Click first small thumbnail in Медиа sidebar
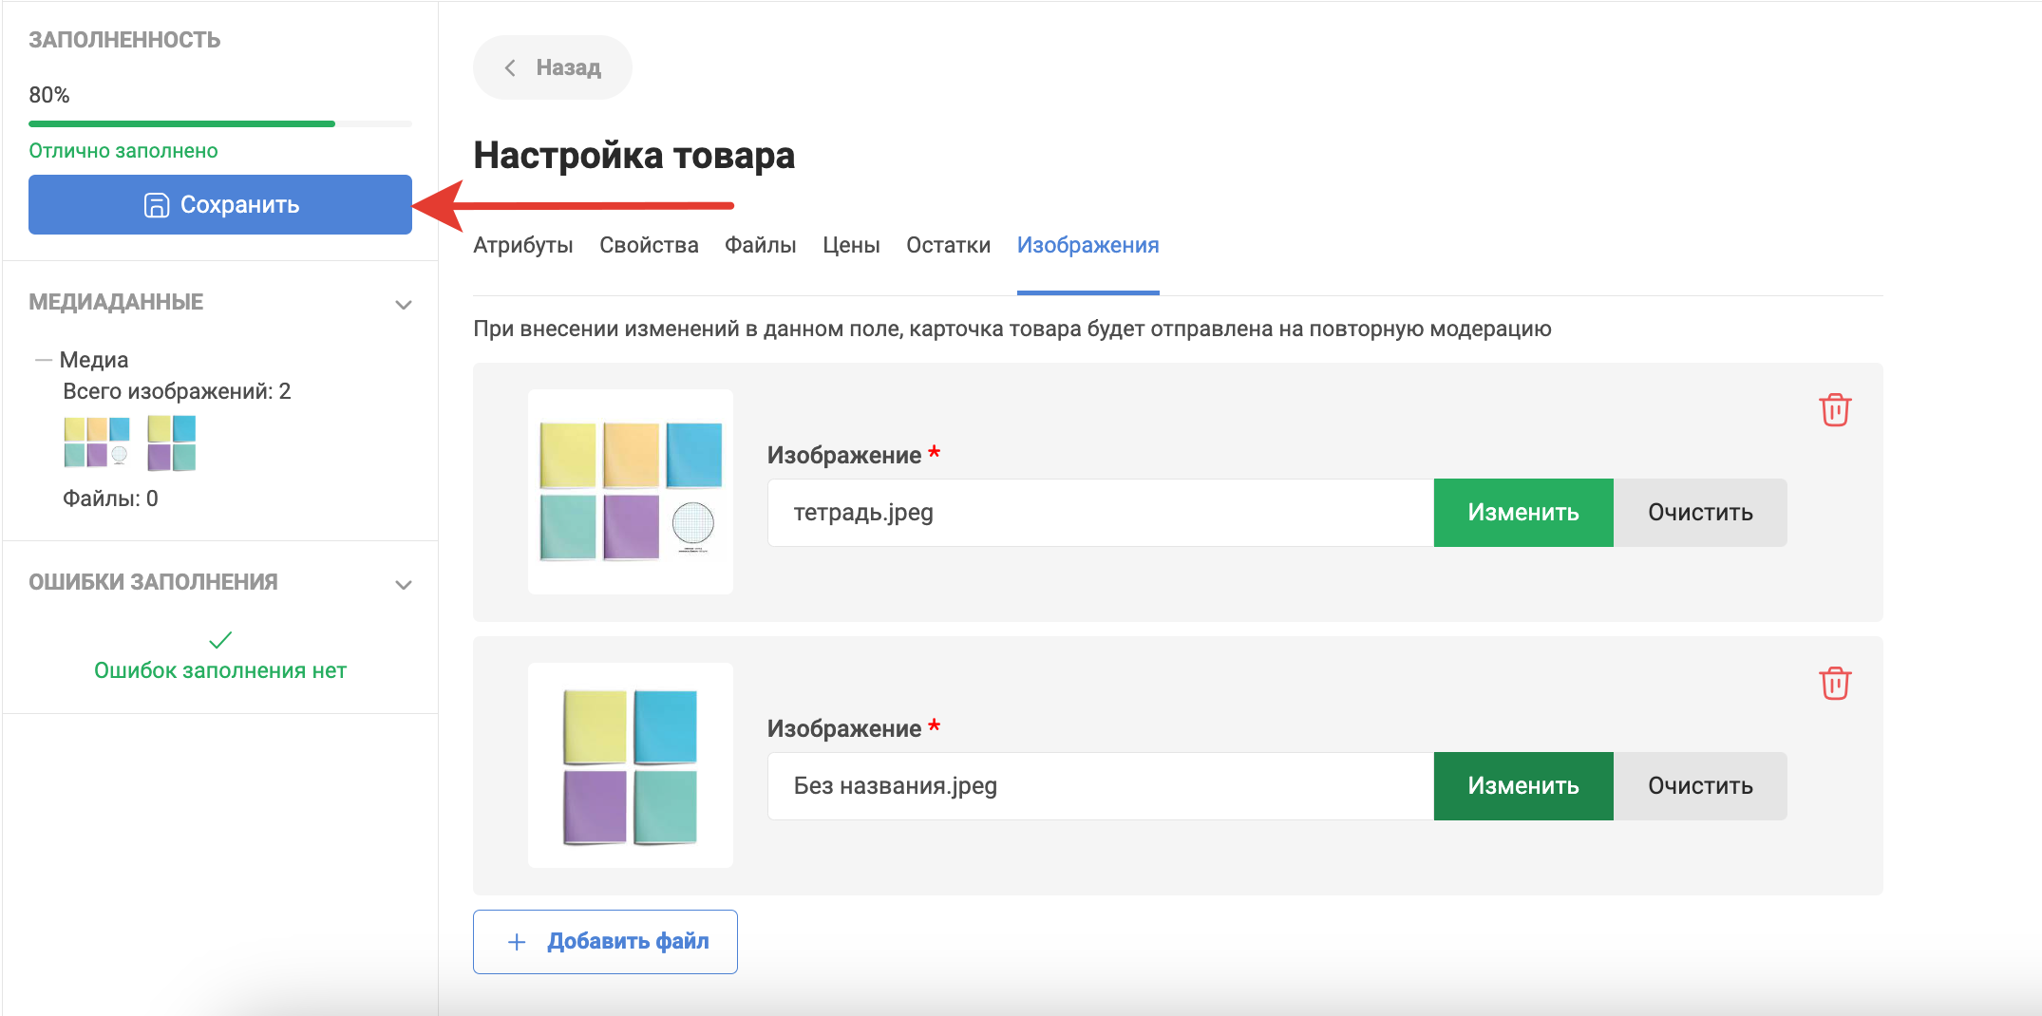Screen dimensions: 2042x1016 pyautogui.click(x=96, y=442)
